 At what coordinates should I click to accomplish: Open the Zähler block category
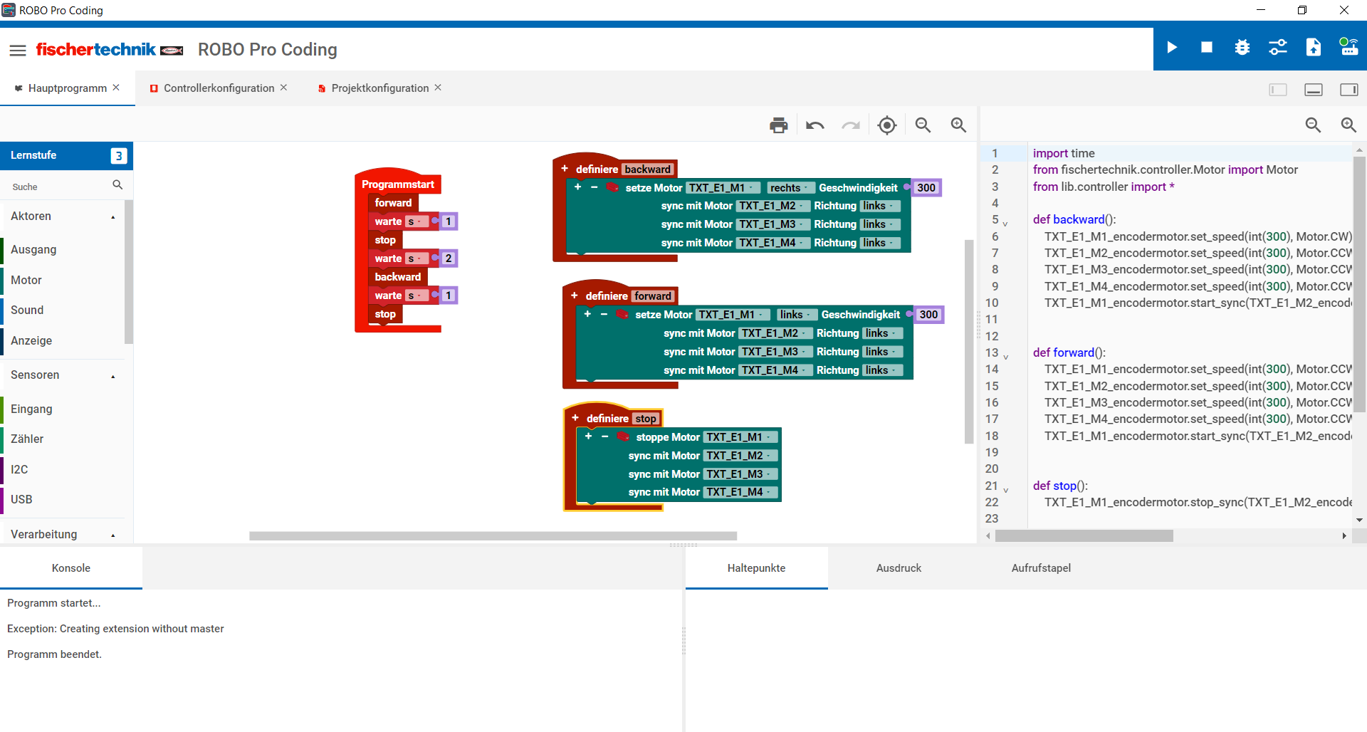coord(62,439)
